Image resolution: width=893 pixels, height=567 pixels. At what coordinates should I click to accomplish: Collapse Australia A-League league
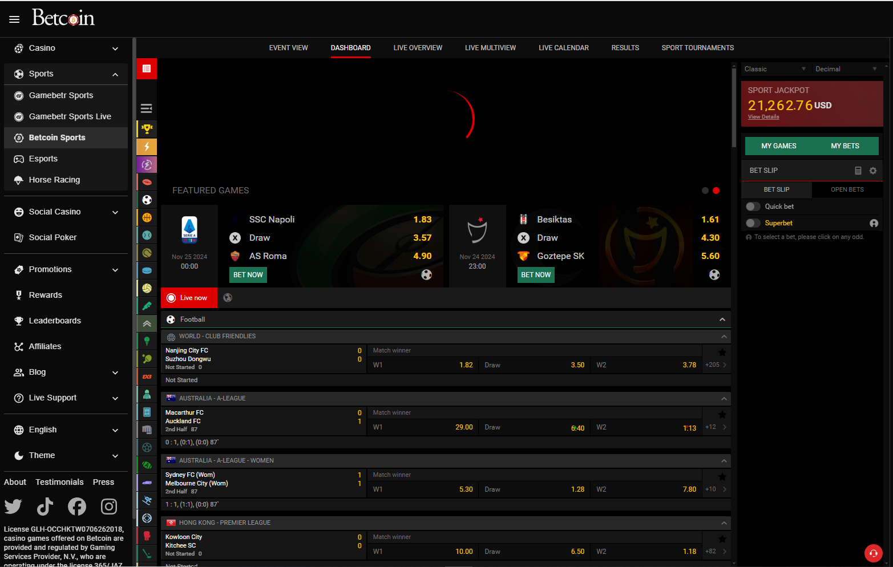pyautogui.click(x=724, y=399)
